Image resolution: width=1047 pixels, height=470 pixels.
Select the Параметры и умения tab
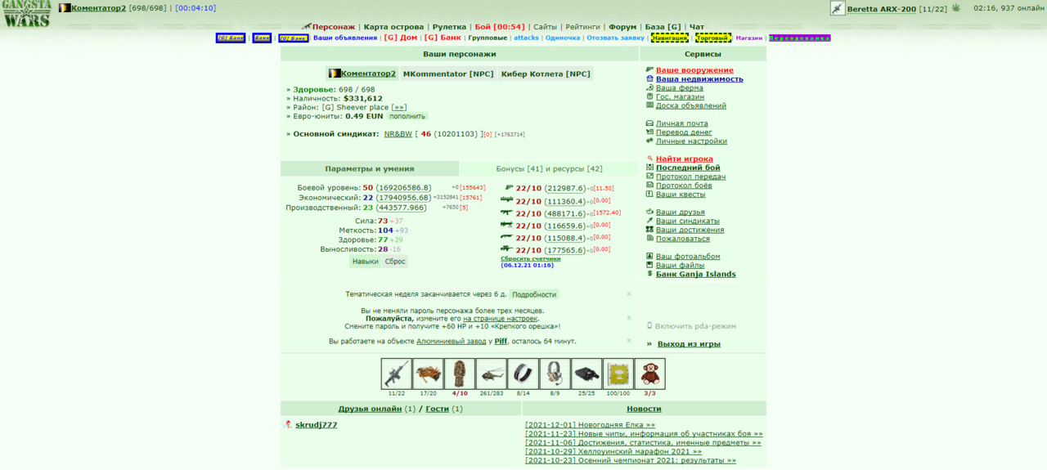point(370,168)
